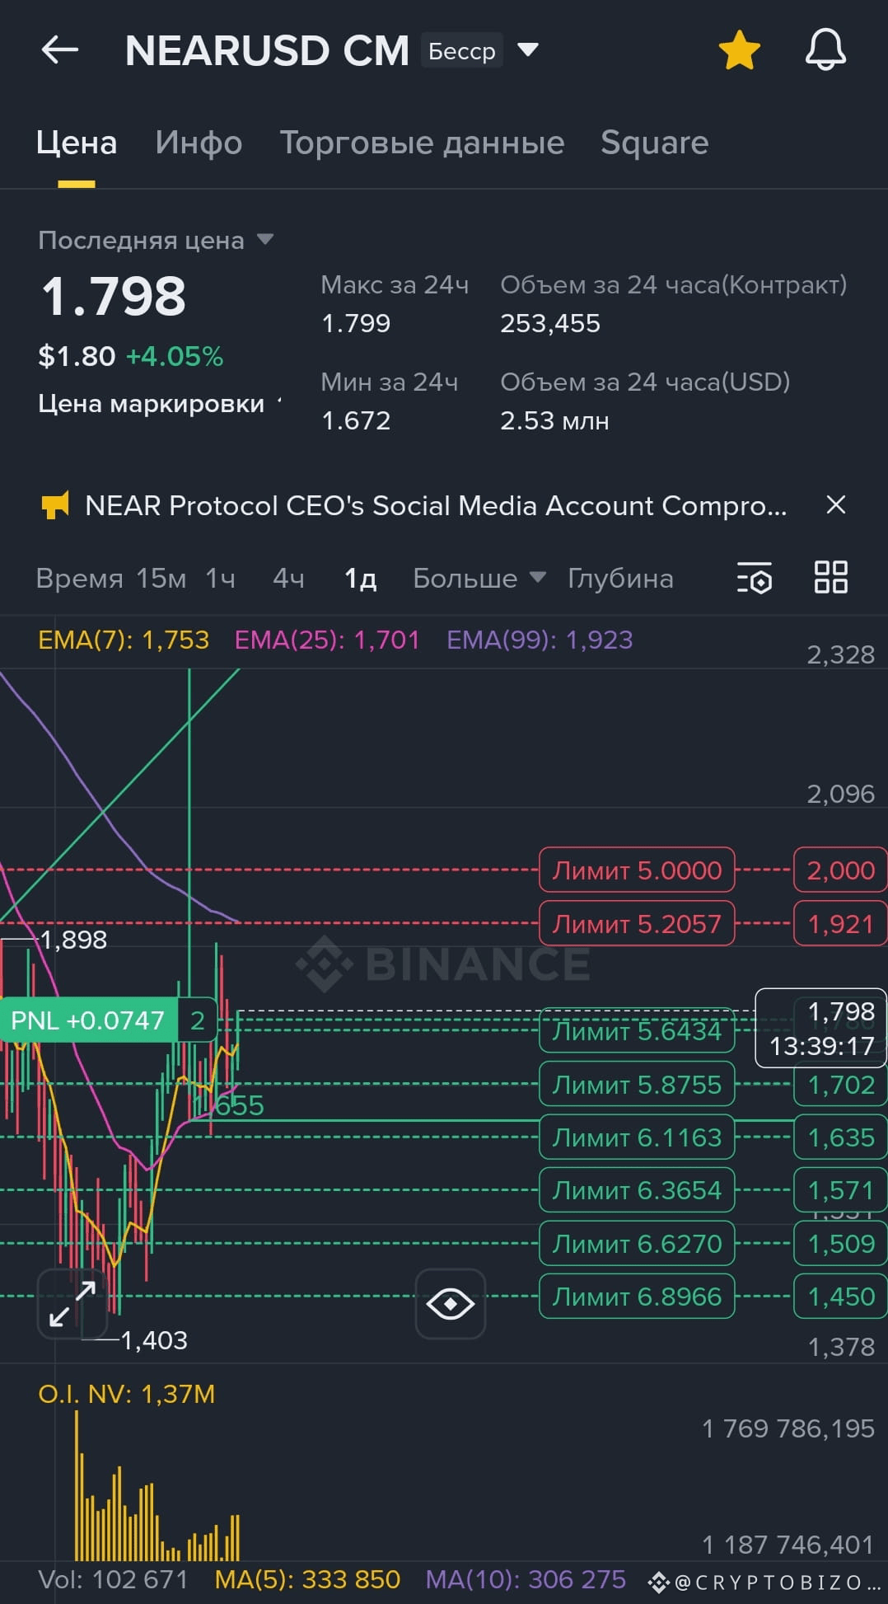Expand the NEARUSD CM contract dropdown arrow
Image resolution: width=888 pixels, height=1604 pixels.
click(x=527, y=50)
